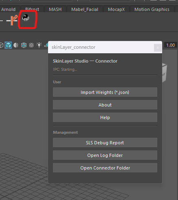Click Import Weights (*.json) button

coord(105,92)
